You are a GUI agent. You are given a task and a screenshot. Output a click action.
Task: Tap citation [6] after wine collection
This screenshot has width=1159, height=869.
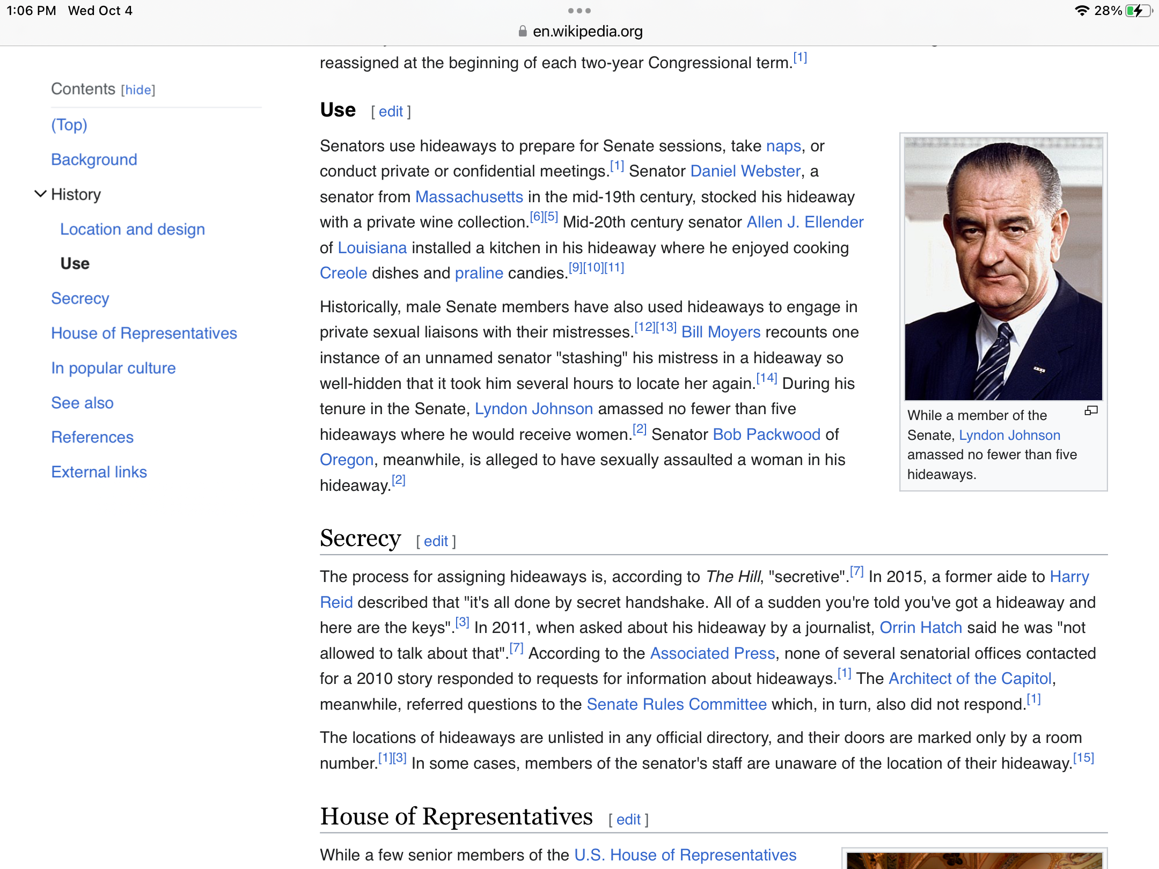tap(537, 217)
